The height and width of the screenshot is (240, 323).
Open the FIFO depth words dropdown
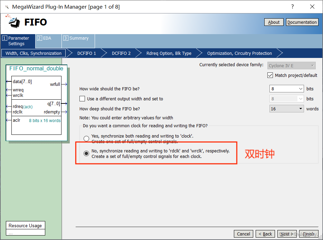tap(286, 109)
